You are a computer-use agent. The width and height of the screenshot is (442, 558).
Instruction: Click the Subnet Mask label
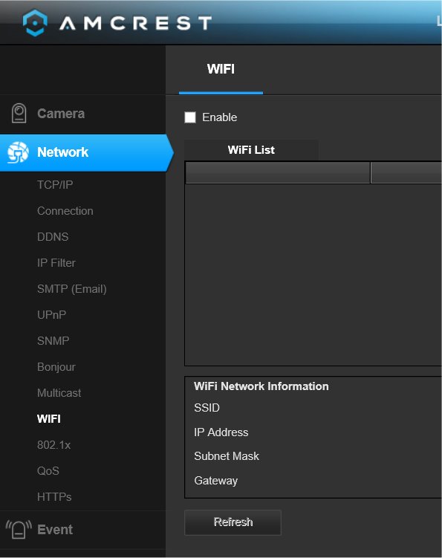pos(227,456)
